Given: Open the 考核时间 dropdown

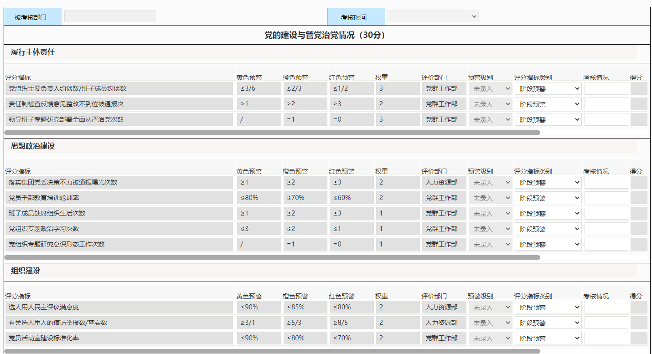Looking at the screenshot, I should tap(432, 17).
